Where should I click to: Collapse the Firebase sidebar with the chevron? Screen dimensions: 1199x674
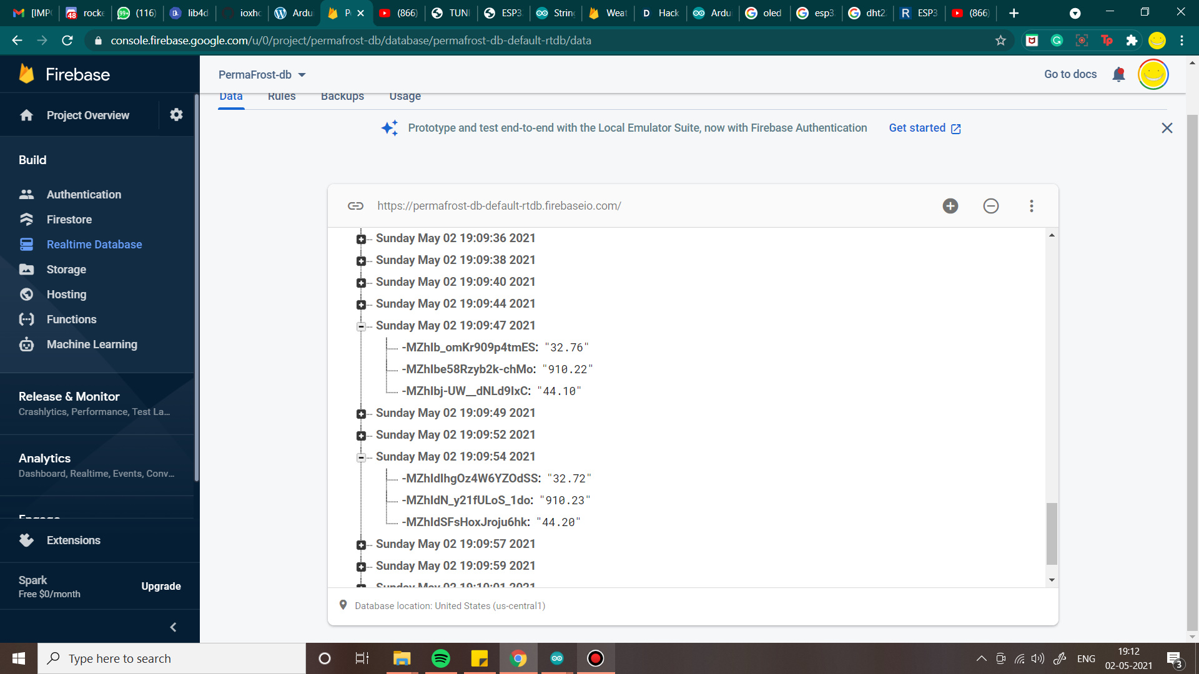point(173,627)
